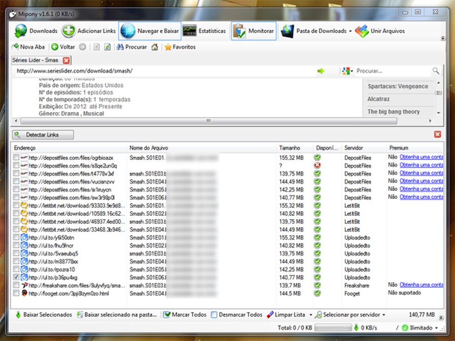Go back with Voltar button

[63, 47]
